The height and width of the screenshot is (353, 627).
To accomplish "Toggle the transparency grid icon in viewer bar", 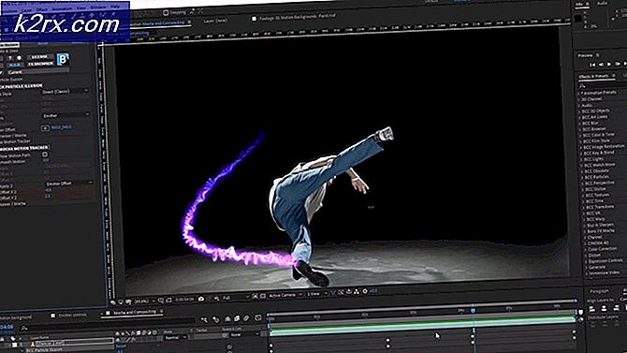I will (263, 296).
